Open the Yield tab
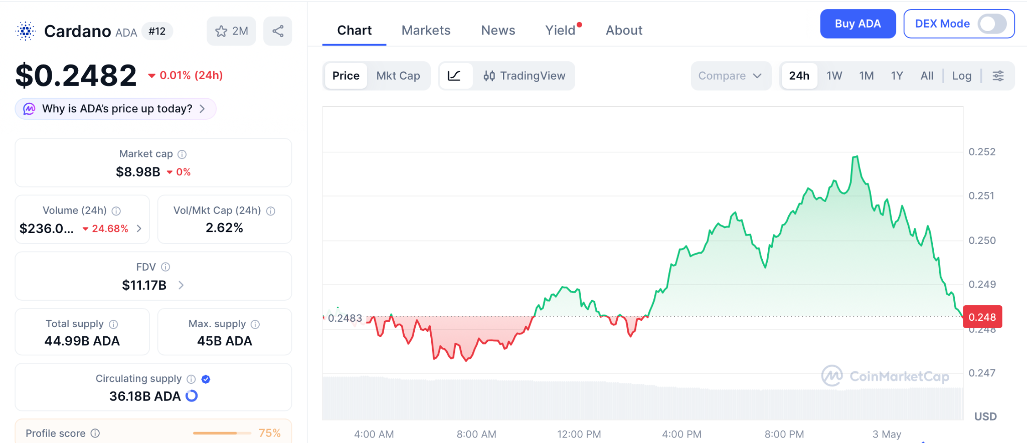The width and height of the screenshot is (1027, 443). (560, 31)
